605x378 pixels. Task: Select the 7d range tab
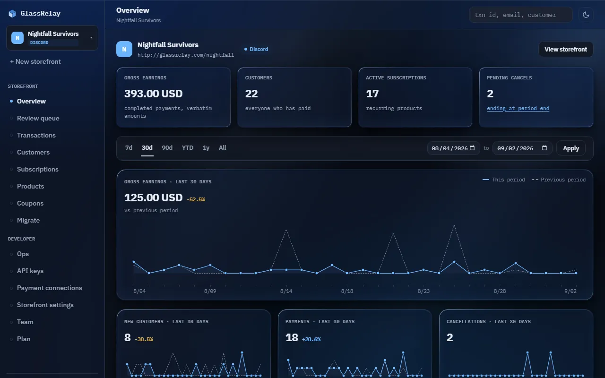tap(129, 148)
